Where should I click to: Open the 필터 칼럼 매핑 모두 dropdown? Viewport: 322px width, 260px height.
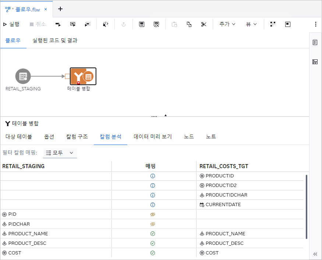pyautogui.click(x=60, y=153)
